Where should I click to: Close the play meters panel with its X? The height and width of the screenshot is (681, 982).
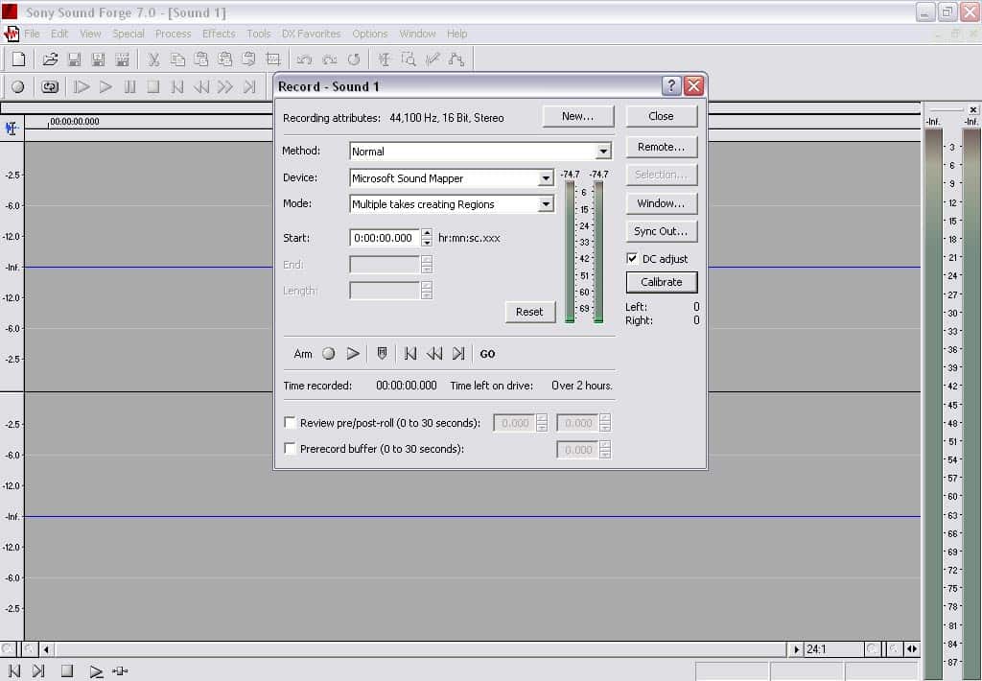pyautogui.click(x=972, y=109)
